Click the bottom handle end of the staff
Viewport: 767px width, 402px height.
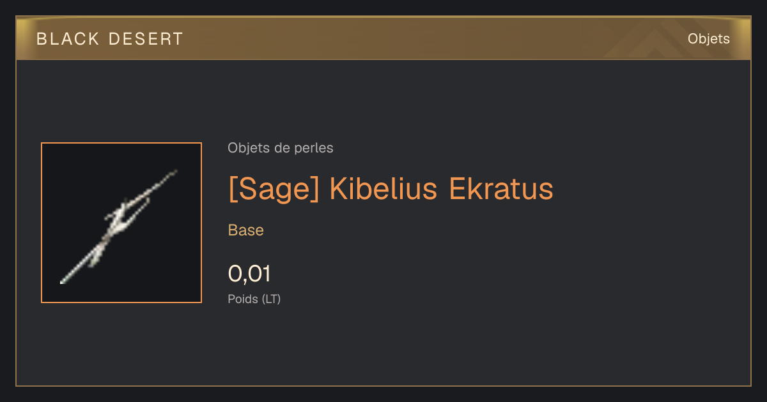(x=64, y=279)
